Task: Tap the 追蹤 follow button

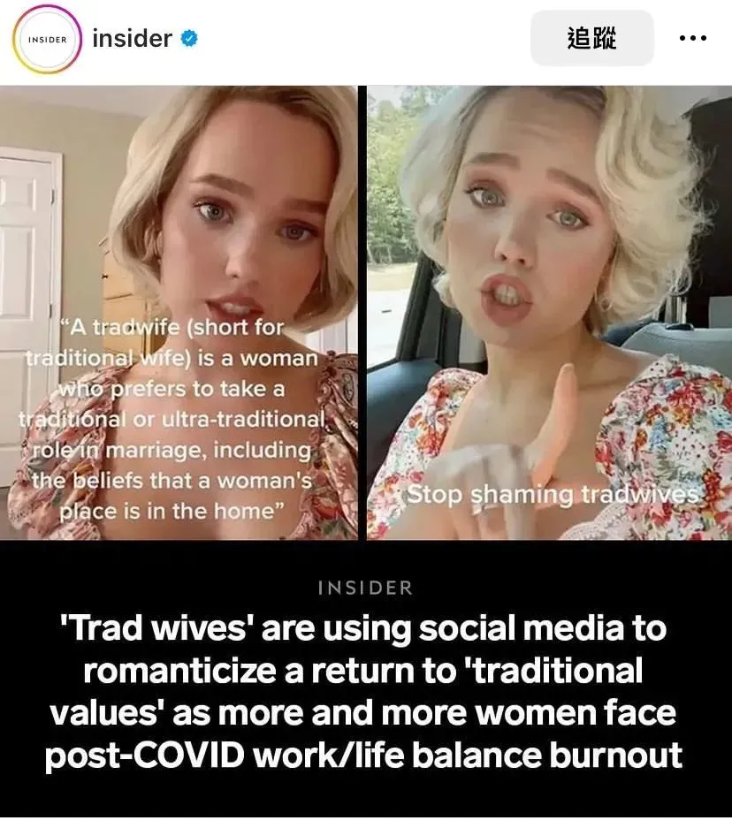Action: pyautogui.click(x=592, y=38)
